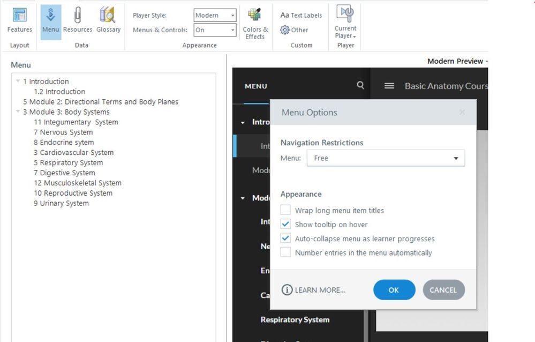Select 9 Urinary System item

[x=61, y=203]
